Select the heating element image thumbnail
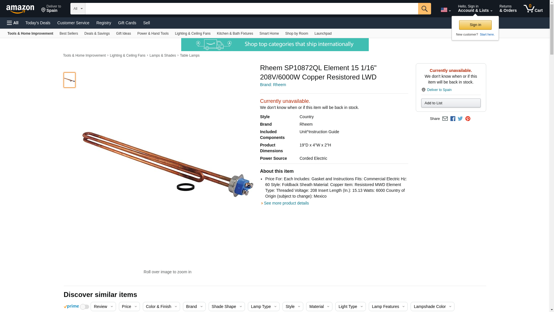This screenshot has height=312, width=554. click(x=70, y=80)
